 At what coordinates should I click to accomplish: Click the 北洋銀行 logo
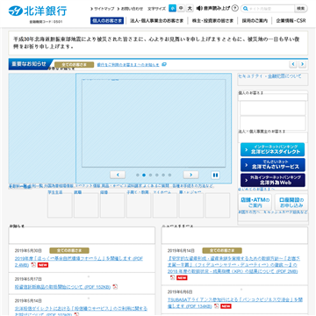[x=38, y=11]
